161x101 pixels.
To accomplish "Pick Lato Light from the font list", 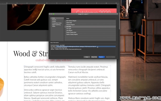I will (x=90, y=29).
